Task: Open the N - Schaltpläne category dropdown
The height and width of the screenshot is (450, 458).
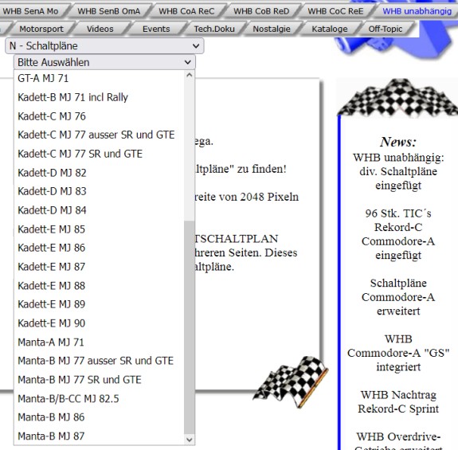Action: tap(104, 46)
